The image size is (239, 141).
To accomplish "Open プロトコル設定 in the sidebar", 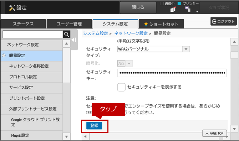I will pyautogui.click(x=32, y=77).
